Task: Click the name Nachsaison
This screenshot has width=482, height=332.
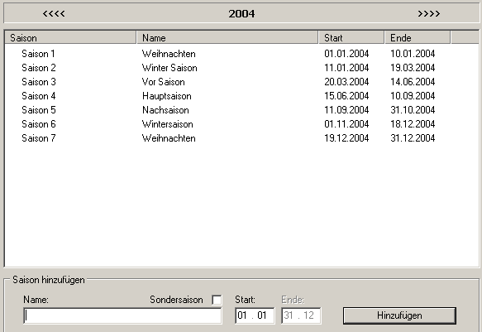Action: 165,110
